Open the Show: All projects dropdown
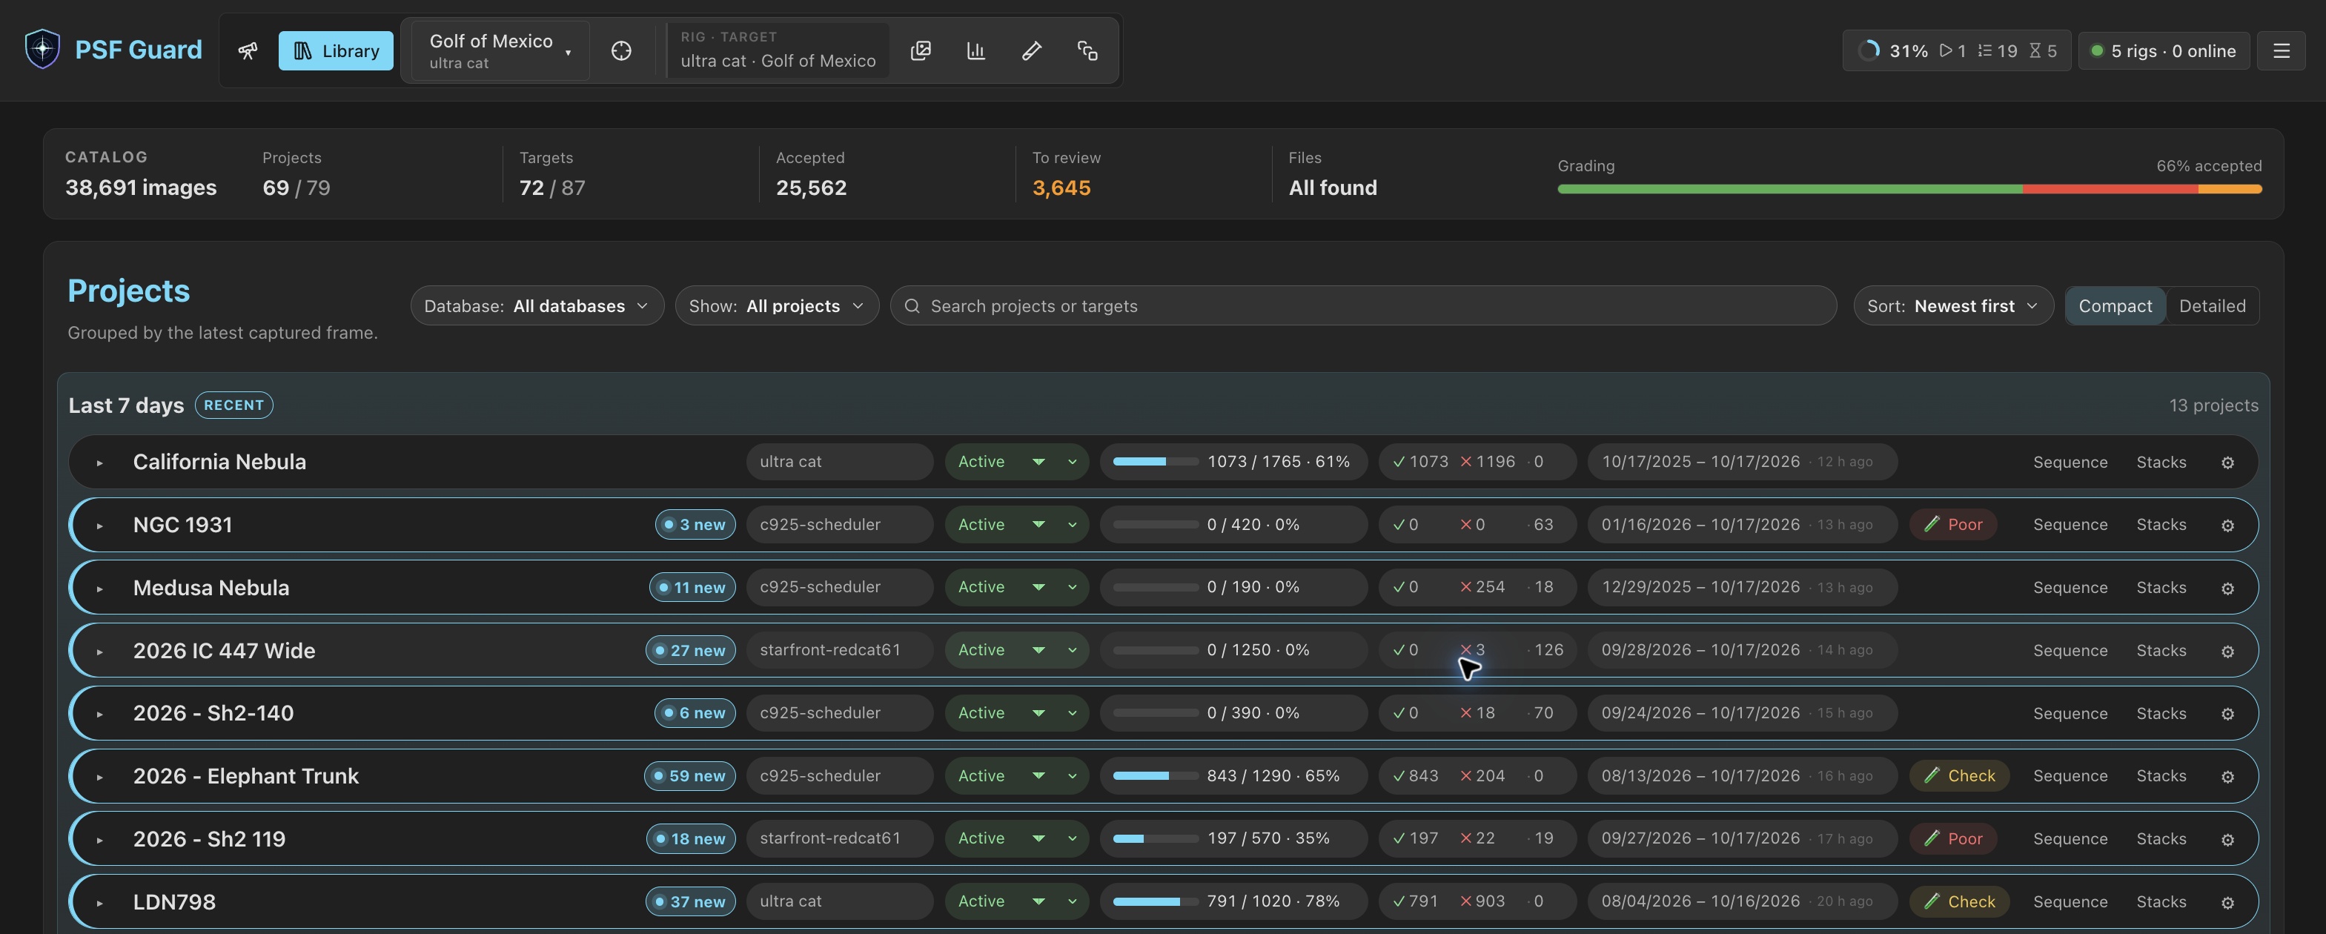 click(x=777, y=306)
